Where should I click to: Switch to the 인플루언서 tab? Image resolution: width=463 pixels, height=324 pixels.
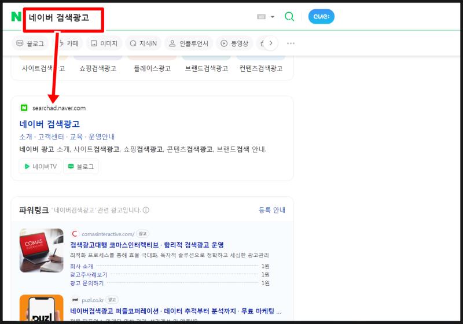[189, 43]
